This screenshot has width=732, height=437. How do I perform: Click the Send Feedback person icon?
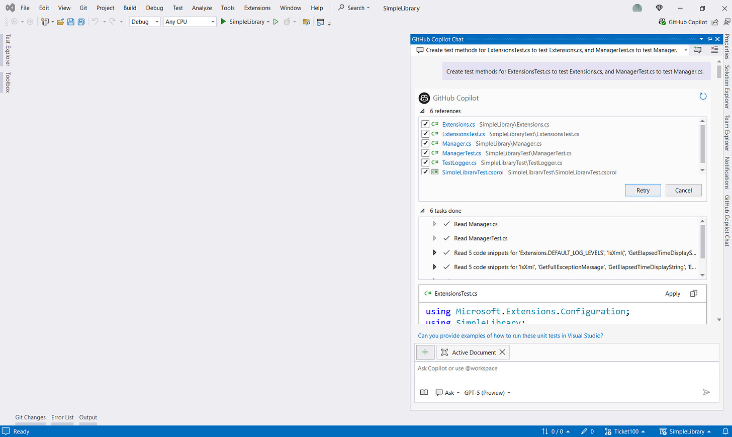pos(726,22)
